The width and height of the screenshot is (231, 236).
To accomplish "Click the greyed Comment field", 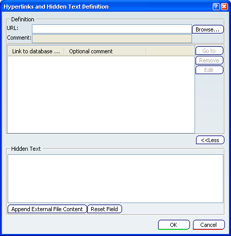I will [112, 39].
